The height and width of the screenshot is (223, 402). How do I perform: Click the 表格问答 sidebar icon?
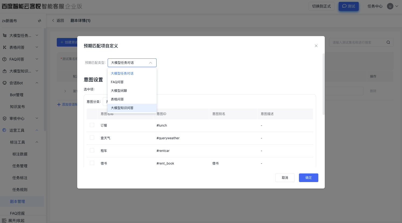pos(5,47)
